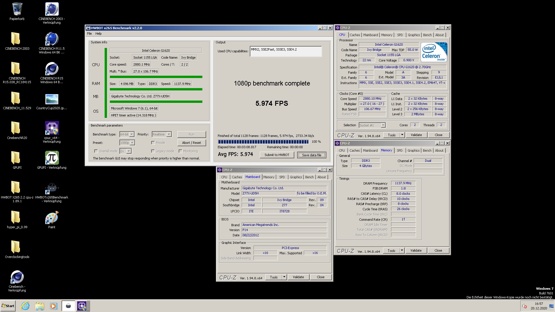Click Submit to HWBOT button
The width and height of the screenshot is (555, 312).
(x=277, y=155)
